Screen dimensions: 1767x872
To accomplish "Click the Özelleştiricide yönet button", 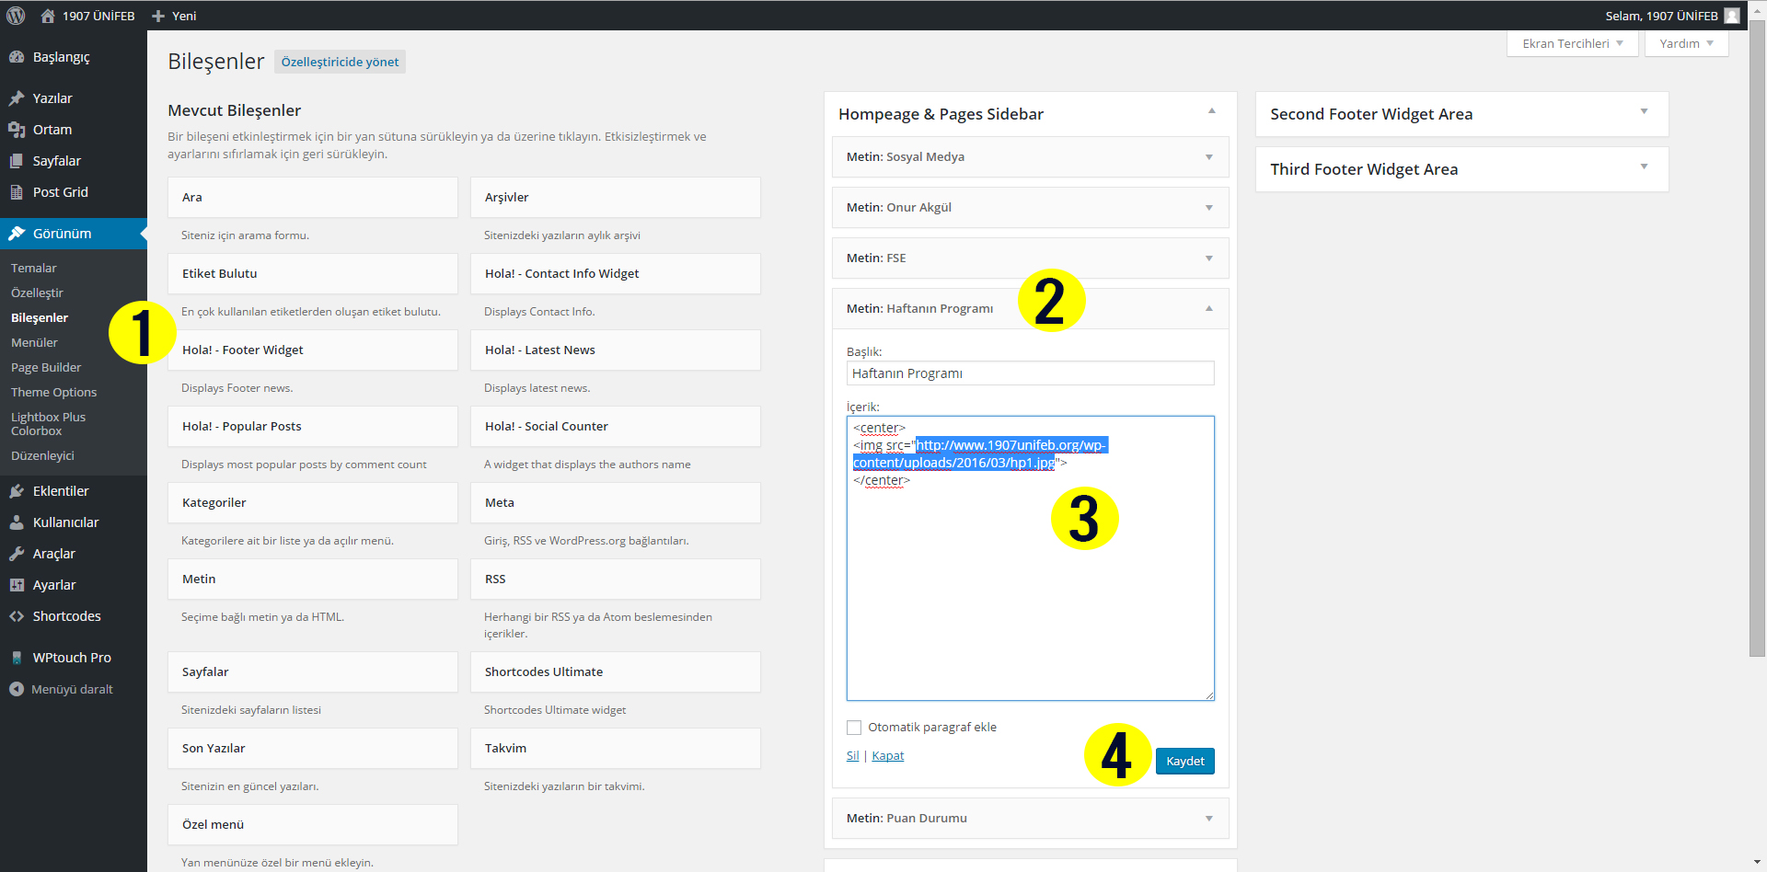I will click(x=340, y=62).
